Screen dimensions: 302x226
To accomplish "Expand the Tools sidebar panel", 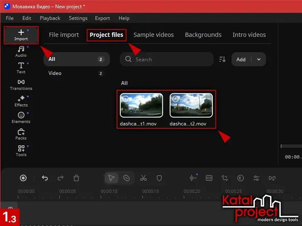I will (21, 151).
